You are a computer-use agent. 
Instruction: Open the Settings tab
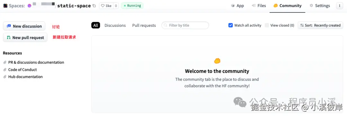pos(320,6)
